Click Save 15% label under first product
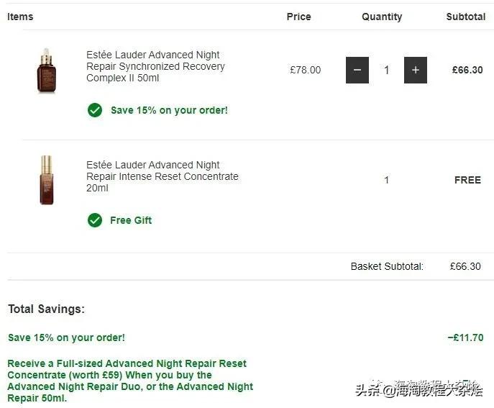Viewport: 494px width, 408px height. click(x=169, y=110)
